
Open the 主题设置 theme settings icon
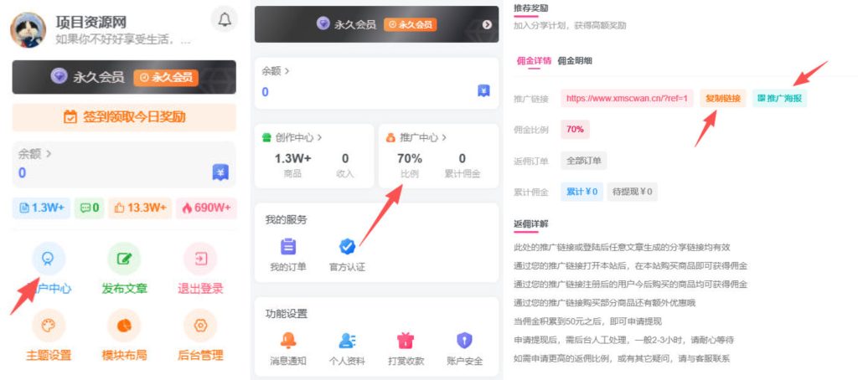pyautogui.click(x=48, y=326)
